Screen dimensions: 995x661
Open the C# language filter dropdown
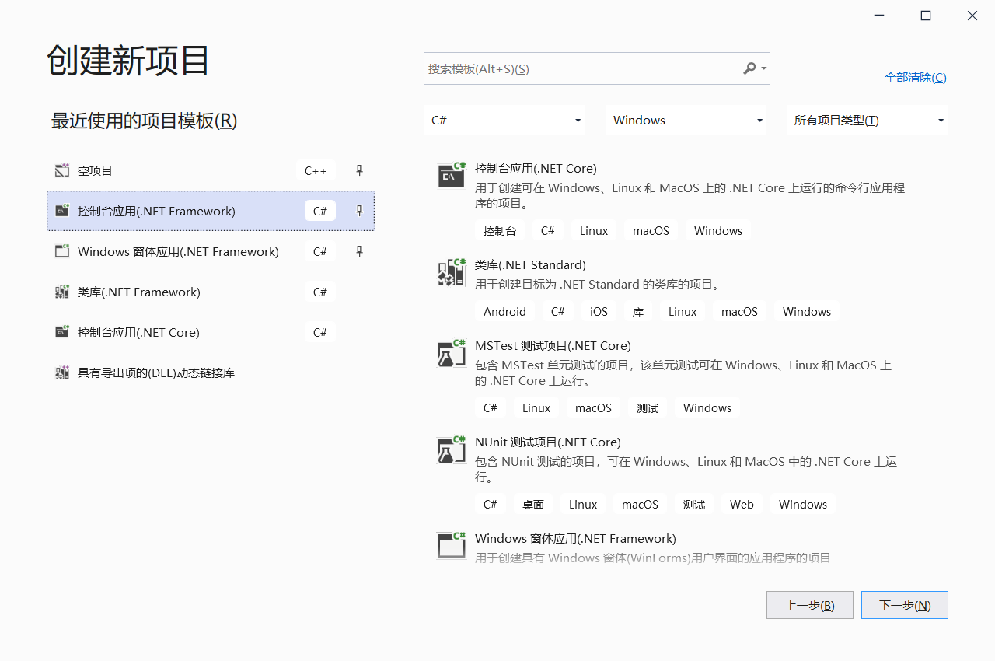tap(504, 120)
